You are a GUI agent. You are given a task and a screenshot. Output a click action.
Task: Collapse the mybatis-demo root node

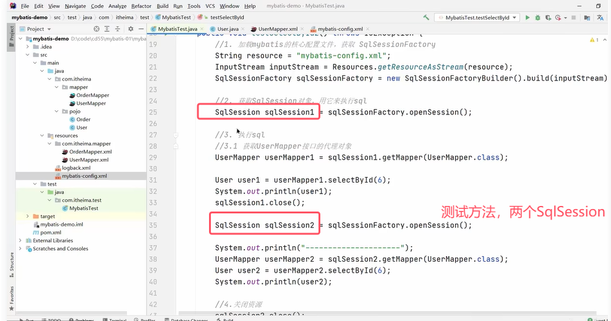tap(20, 38)
